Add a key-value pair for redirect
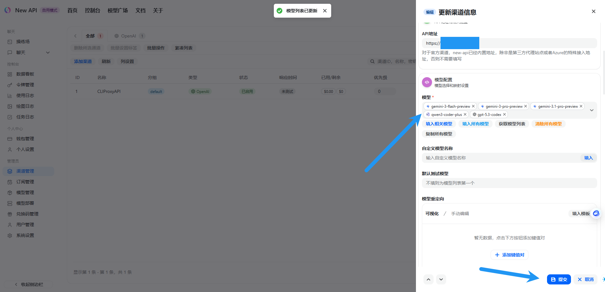This screenshot has height=292, width=605. 509,255
